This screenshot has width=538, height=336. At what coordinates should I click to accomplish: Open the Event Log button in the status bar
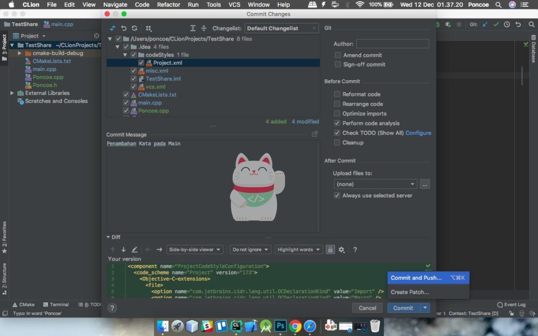[511, 304]
